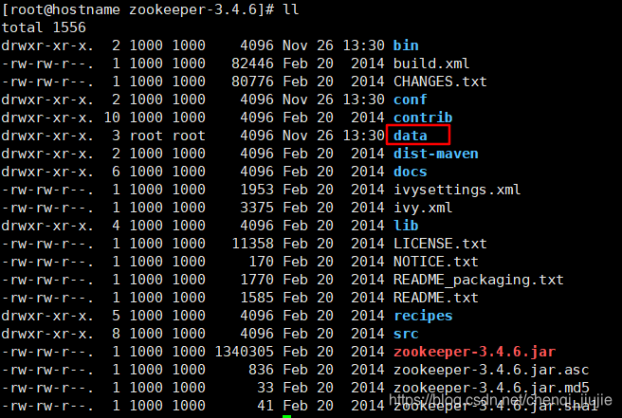The height and width of the screenshot is (418, 622).
Task: Select the red zookeeper-3.4.6.jar file name
Action: [474, 352]
